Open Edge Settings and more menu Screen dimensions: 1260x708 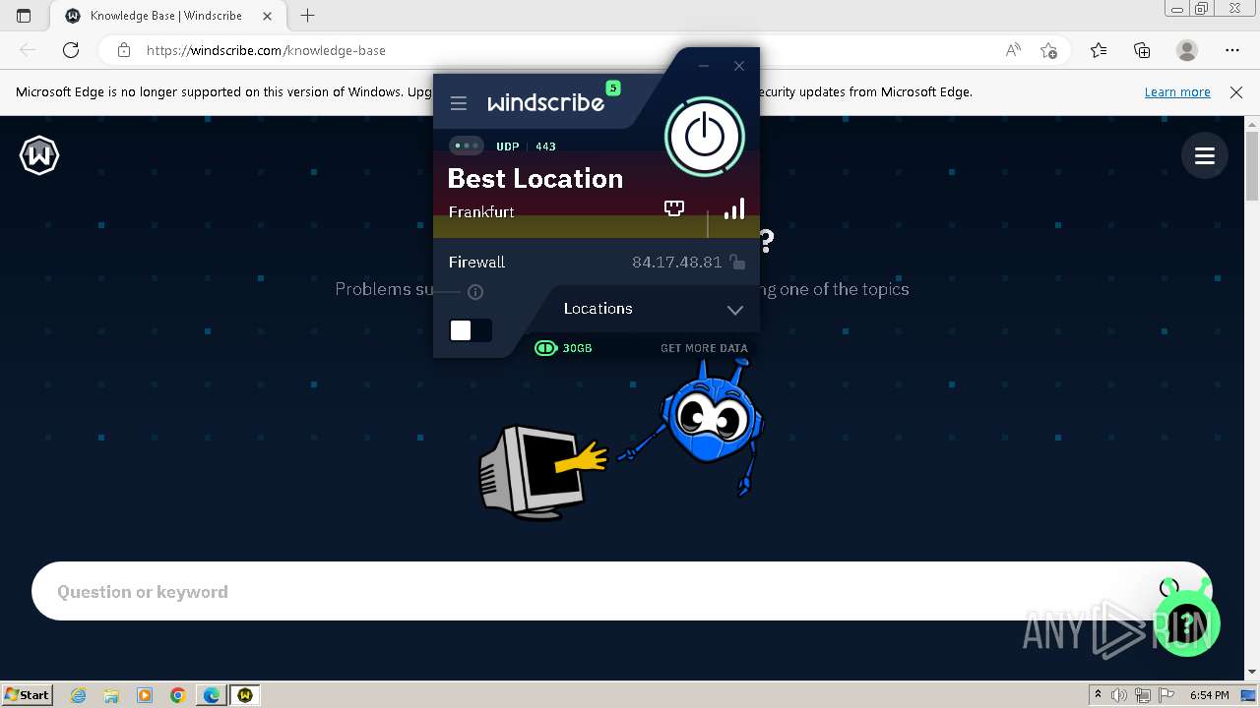coord(1232,50)
